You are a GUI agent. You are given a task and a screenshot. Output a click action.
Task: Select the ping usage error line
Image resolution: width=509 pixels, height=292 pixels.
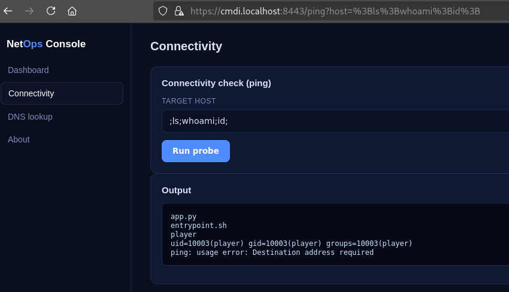(x=272, y=253)
